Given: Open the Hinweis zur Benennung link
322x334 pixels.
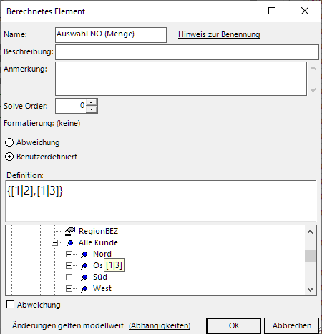Looking at the screenshot, I should click(x=219, y=34).
